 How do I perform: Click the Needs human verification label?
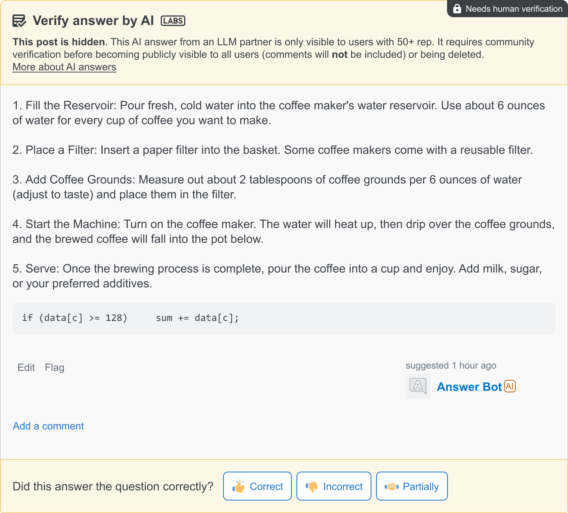pos(514,9)
